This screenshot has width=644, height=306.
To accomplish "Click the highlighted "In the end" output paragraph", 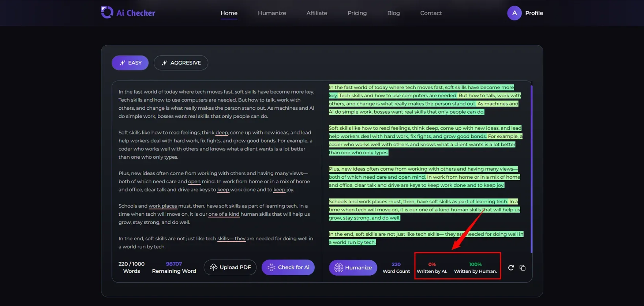I will [426, 238].
